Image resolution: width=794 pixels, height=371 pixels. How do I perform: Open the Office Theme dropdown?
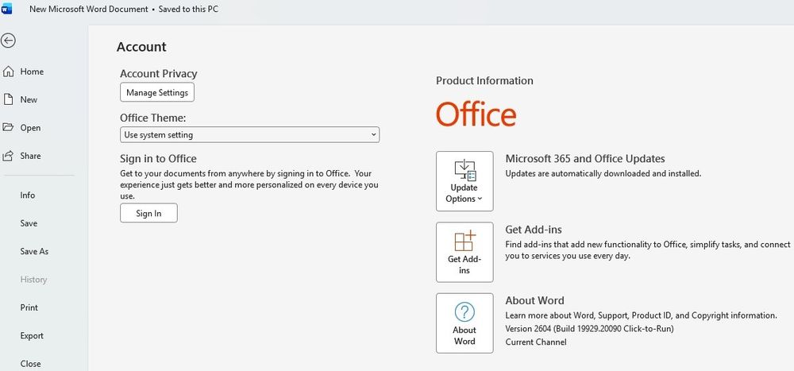(x=249, y=135)
